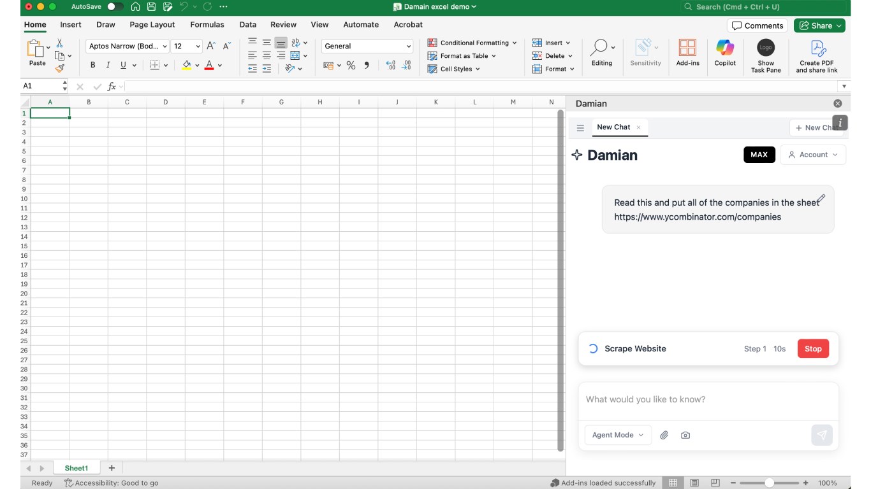The image size is (871, 489).
Task: Click the Increase Font Size icon
Action: coord(211,46)
